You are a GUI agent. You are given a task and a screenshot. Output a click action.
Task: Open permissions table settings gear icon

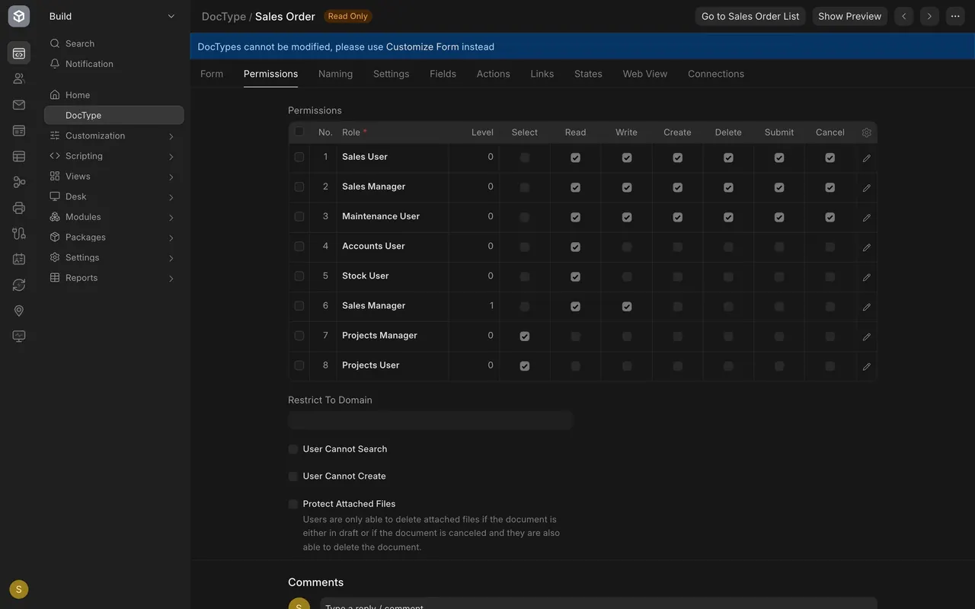[866, 132]
